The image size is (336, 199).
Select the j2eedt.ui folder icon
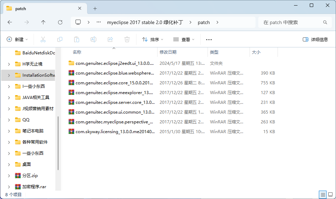pos(71,63)
